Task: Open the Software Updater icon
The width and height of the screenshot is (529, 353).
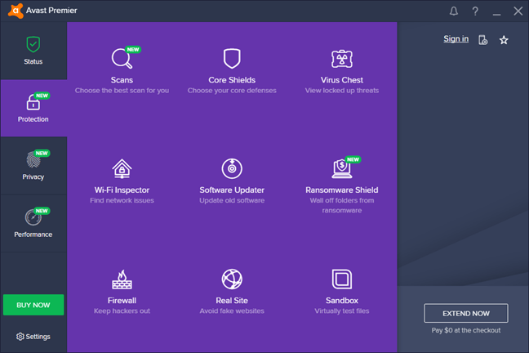Action: pyautogui.click(x=232, y=169)
